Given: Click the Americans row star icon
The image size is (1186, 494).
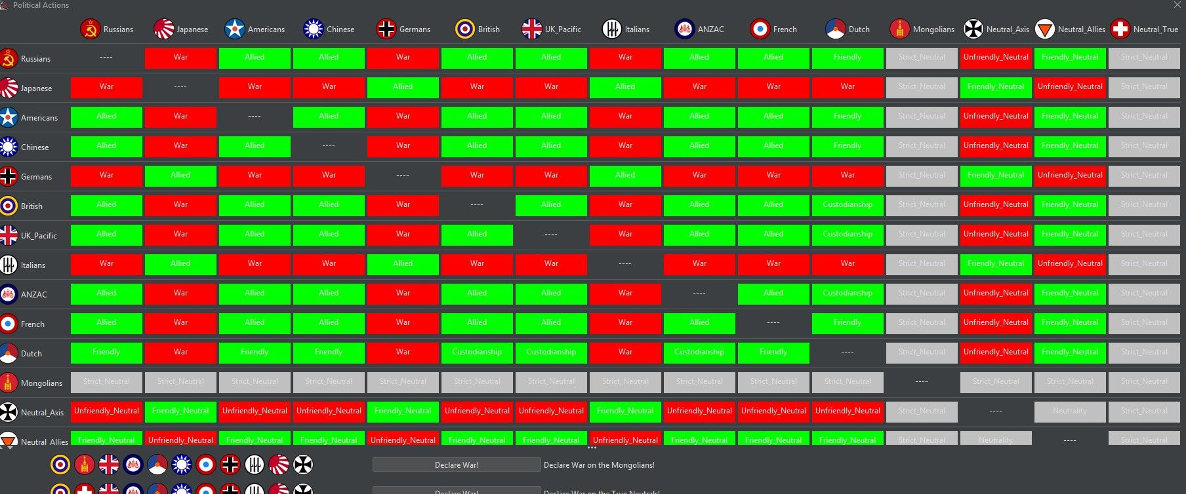Looking at the screenshot, I should point(9,117).
